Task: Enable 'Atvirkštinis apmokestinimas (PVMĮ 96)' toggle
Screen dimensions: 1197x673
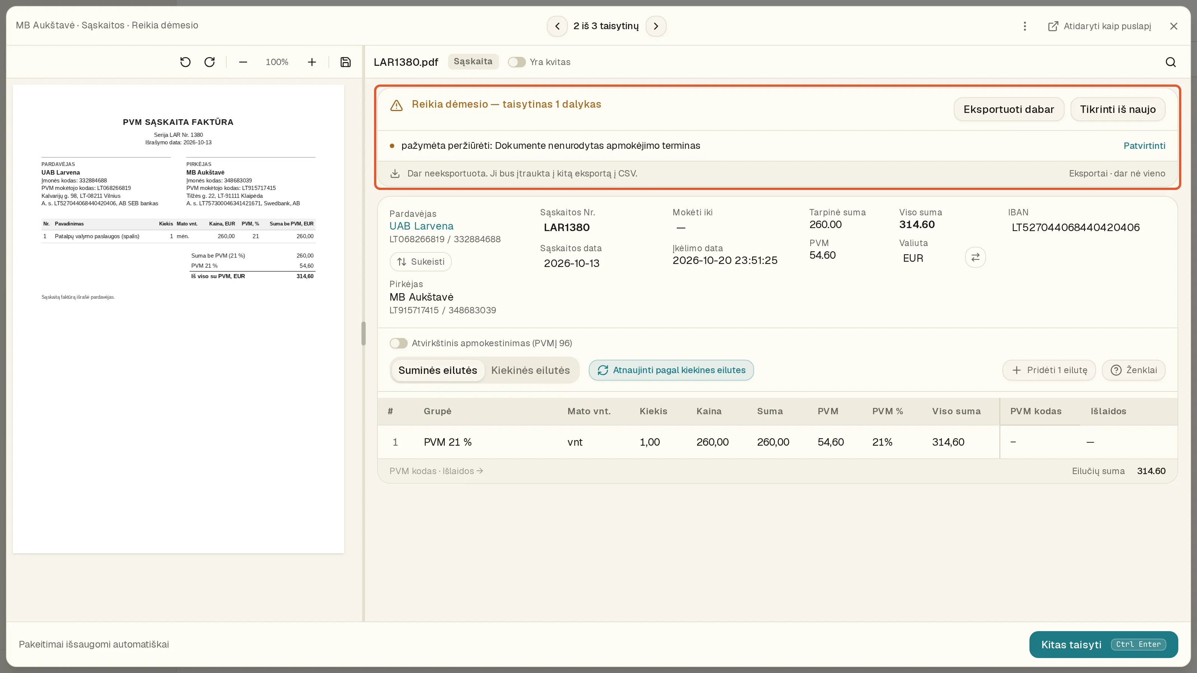Action: pos(398,343)
